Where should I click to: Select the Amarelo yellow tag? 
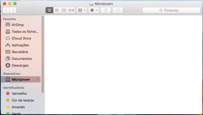click(x=21, y=107)
